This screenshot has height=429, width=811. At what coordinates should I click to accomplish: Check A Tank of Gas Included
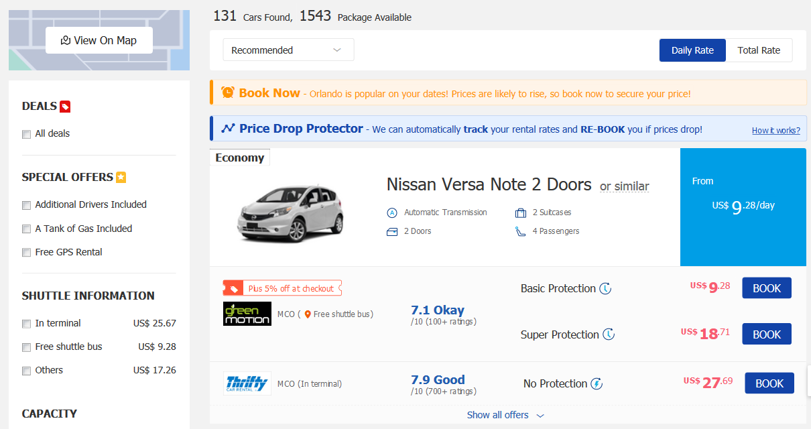click(x=27, y=229)
